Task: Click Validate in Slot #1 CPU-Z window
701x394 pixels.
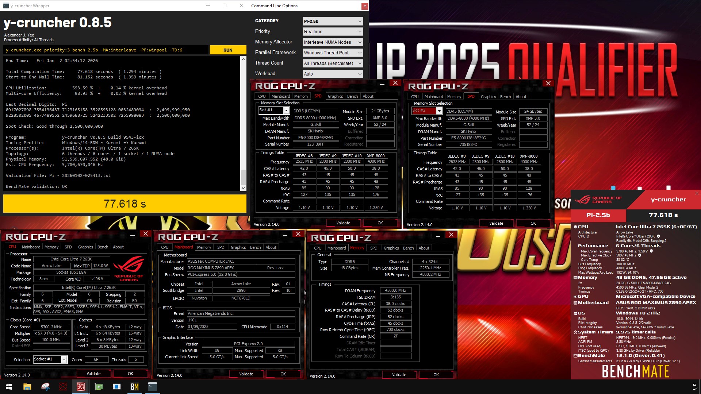Action: coord(343,223)
